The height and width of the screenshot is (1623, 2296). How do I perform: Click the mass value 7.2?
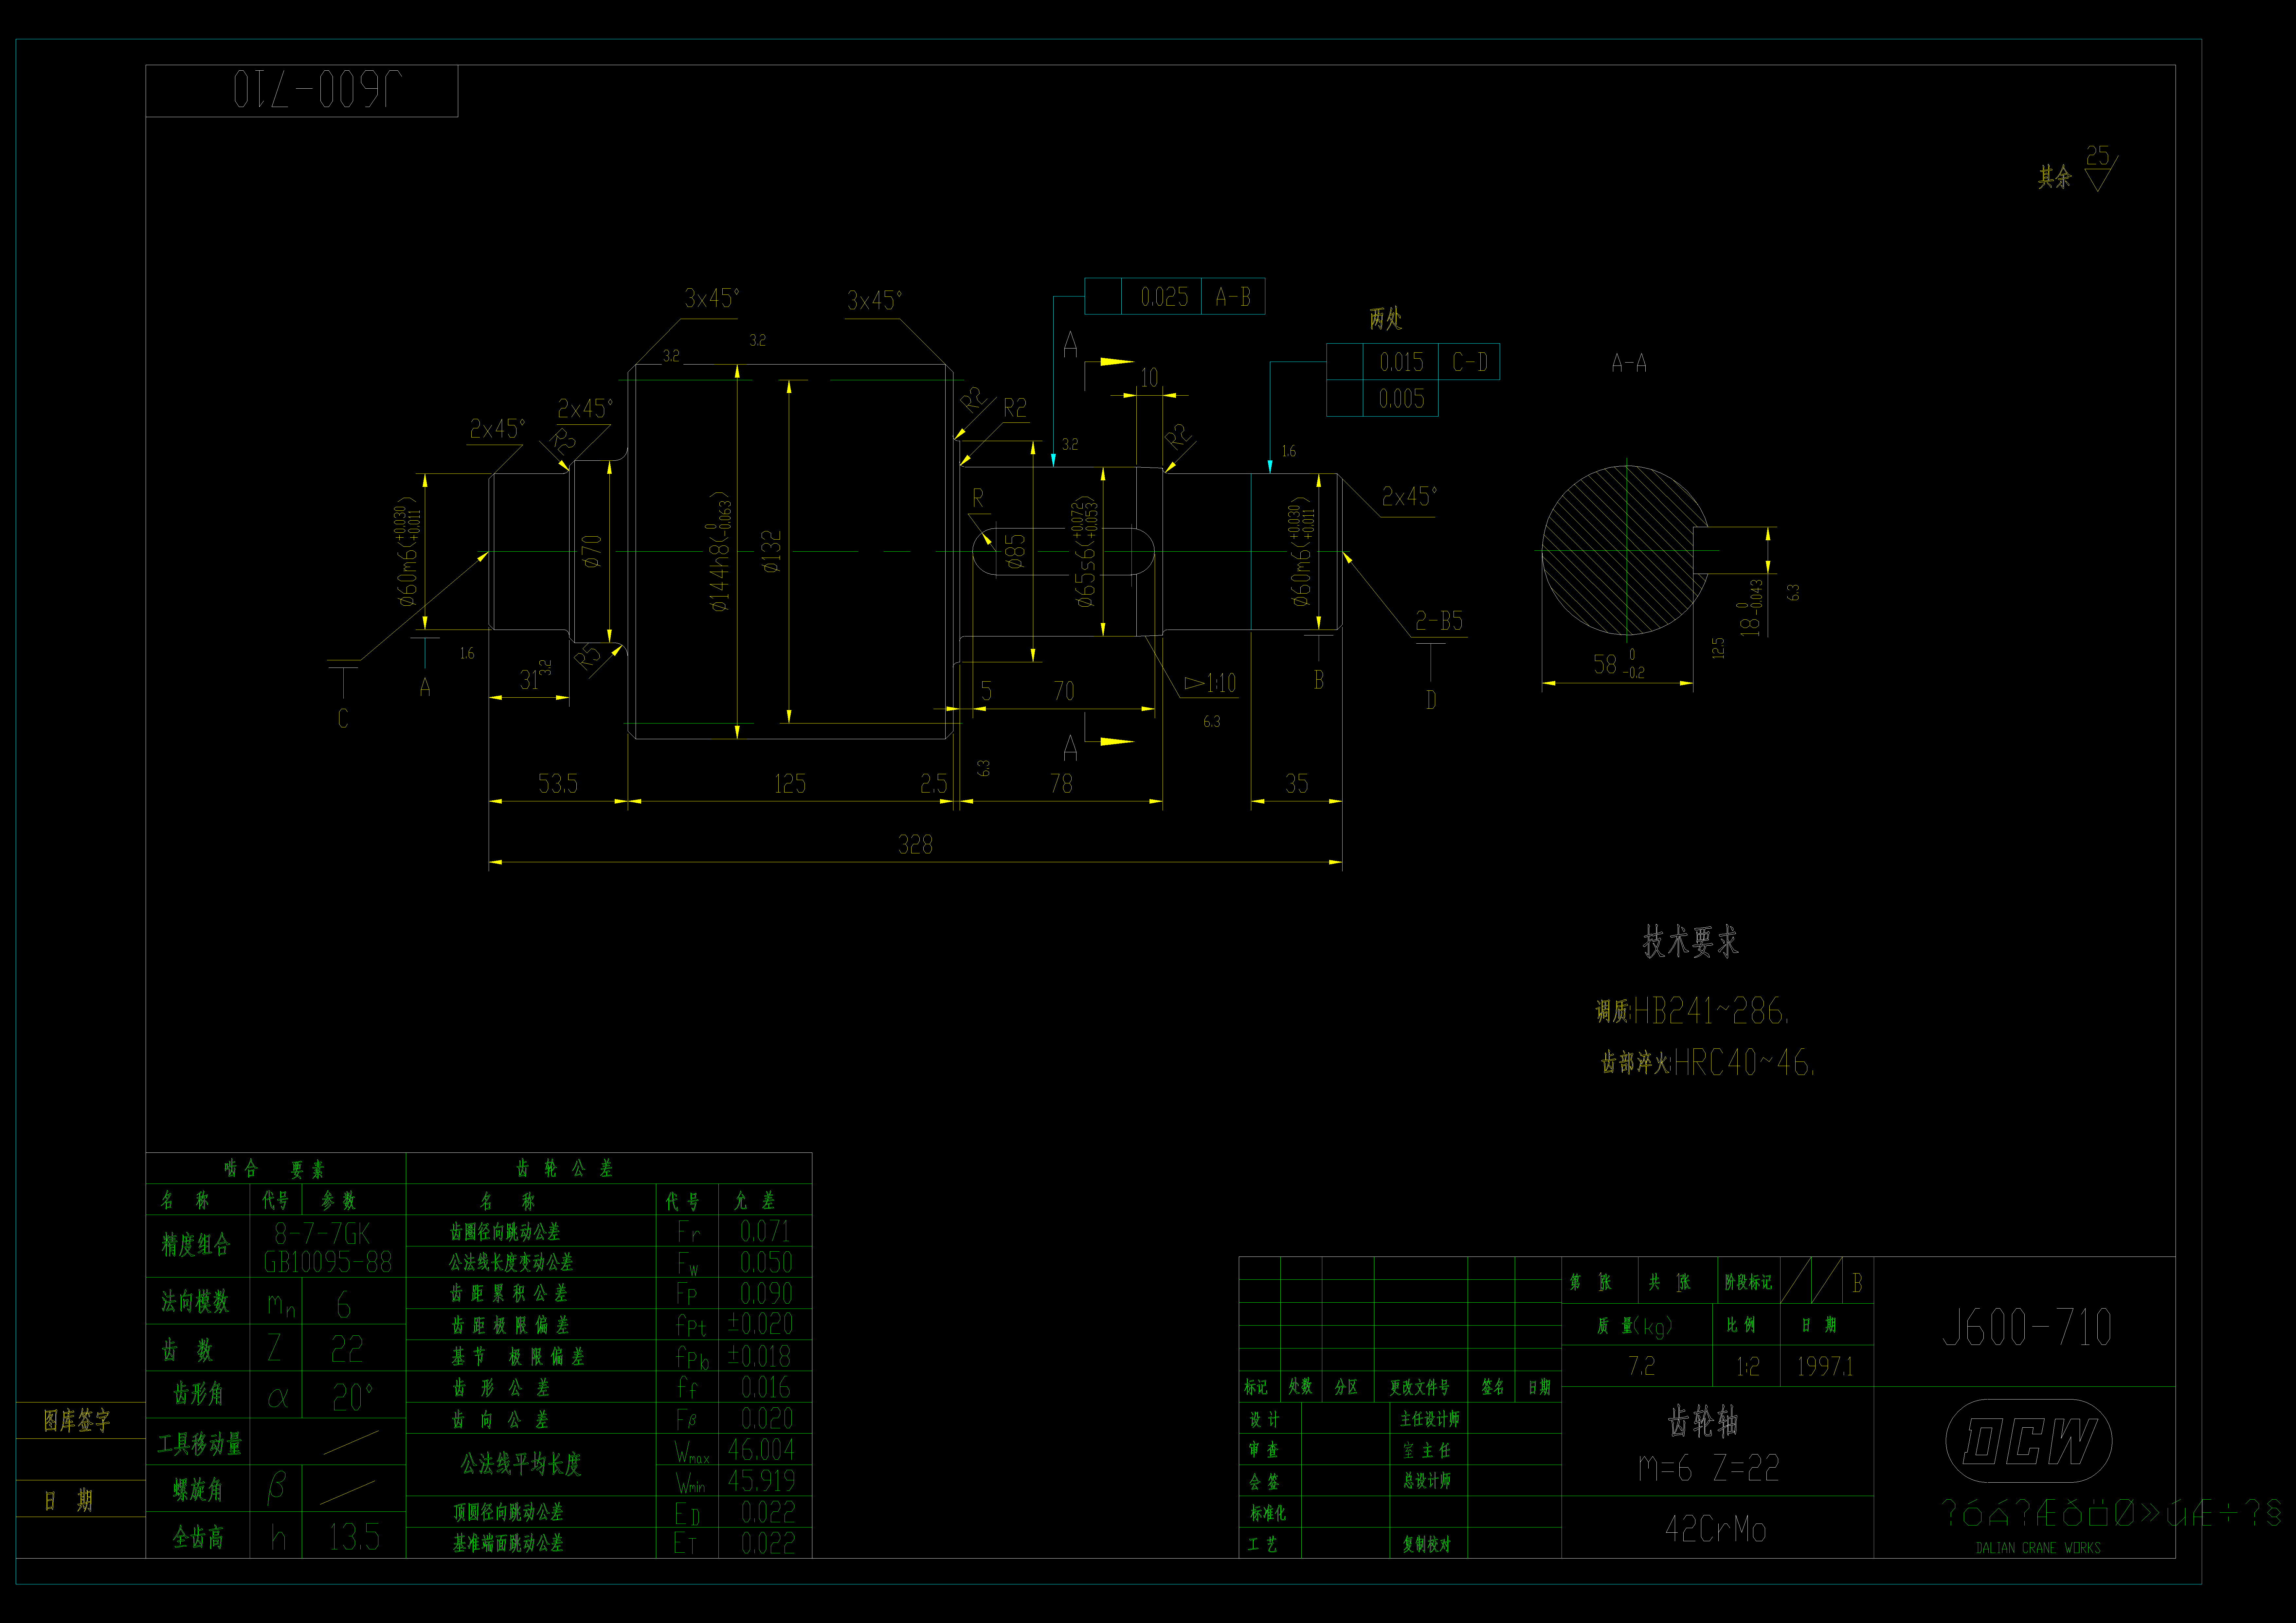[x=1641, y=1366]
